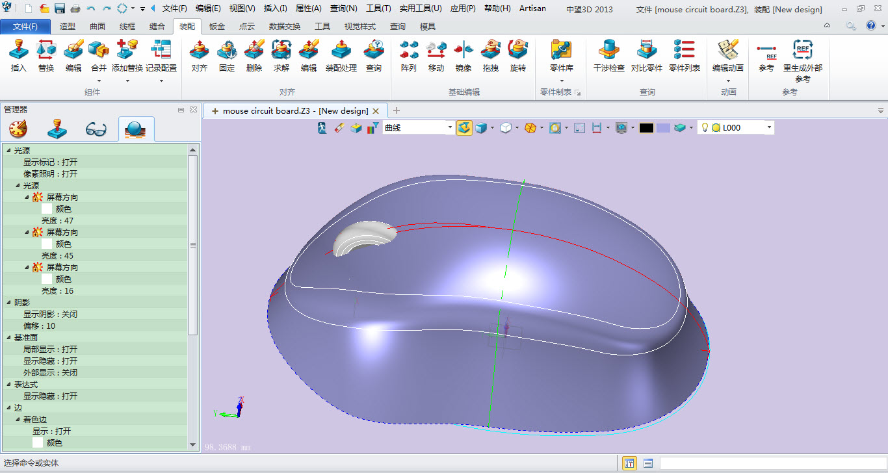Click the 编辑动画 button
The width and height of the screenshot is (888, 473).
[x=728, y=55]
